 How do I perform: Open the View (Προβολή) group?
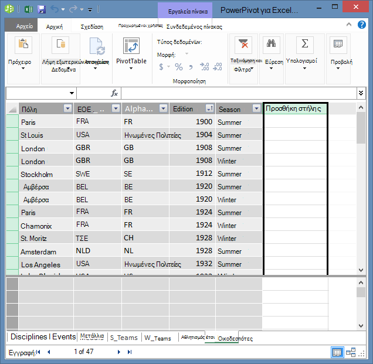[x=338, y=59]
